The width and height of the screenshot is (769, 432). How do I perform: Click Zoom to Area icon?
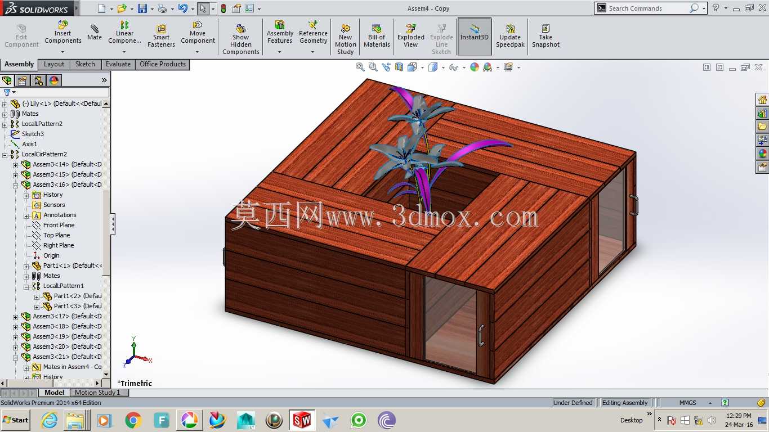point(373,67)
